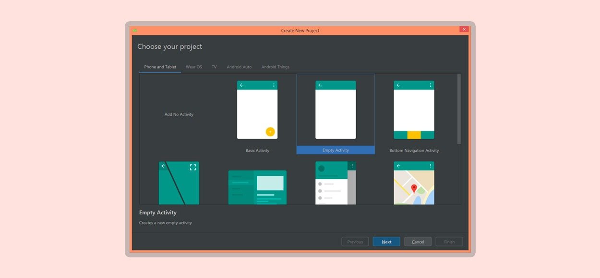
Task: Click the Fullscreen Activity template with expand icon
Action: [x=179, y=183]
